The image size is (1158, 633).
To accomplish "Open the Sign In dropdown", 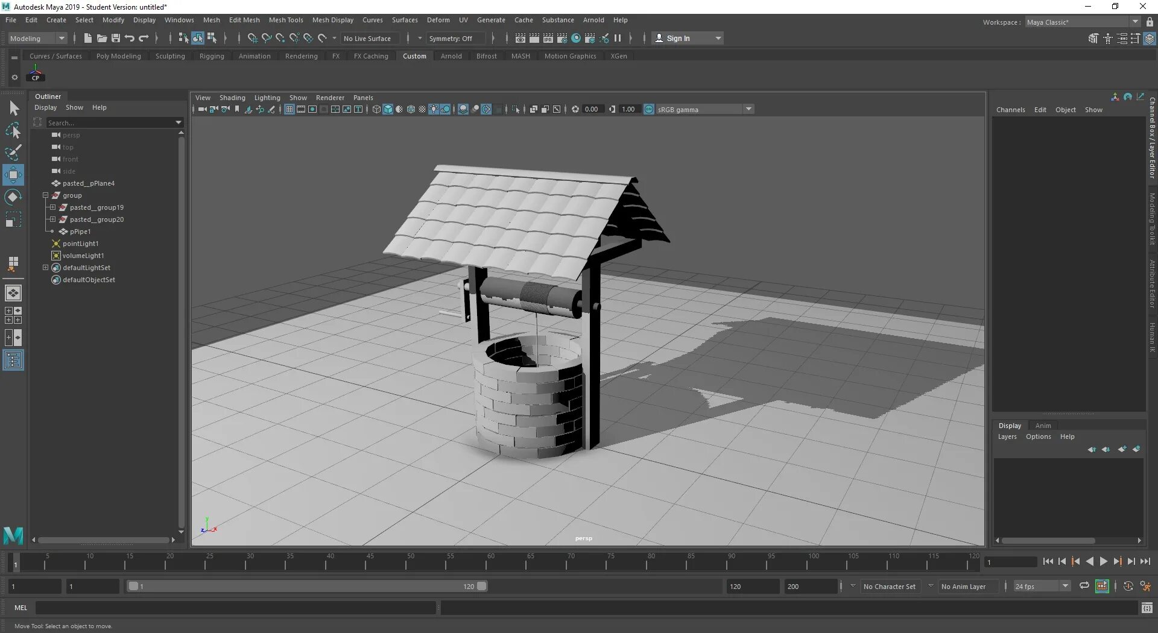I will coord(688,38).
